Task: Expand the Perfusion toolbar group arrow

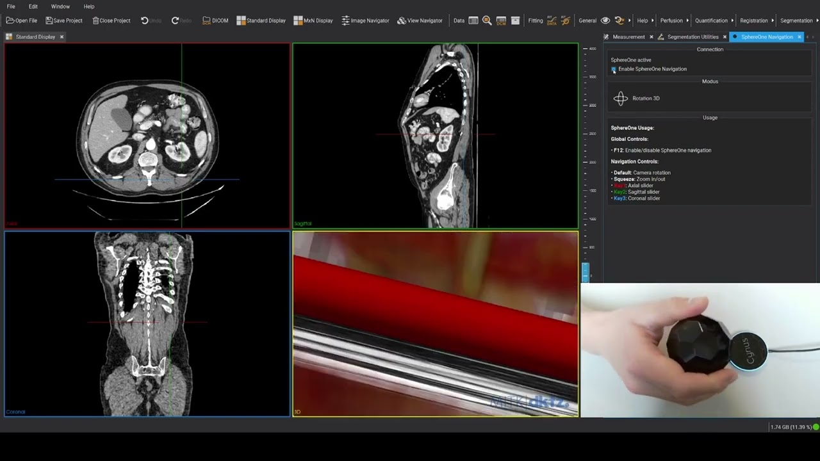Action: coord(688,20)
